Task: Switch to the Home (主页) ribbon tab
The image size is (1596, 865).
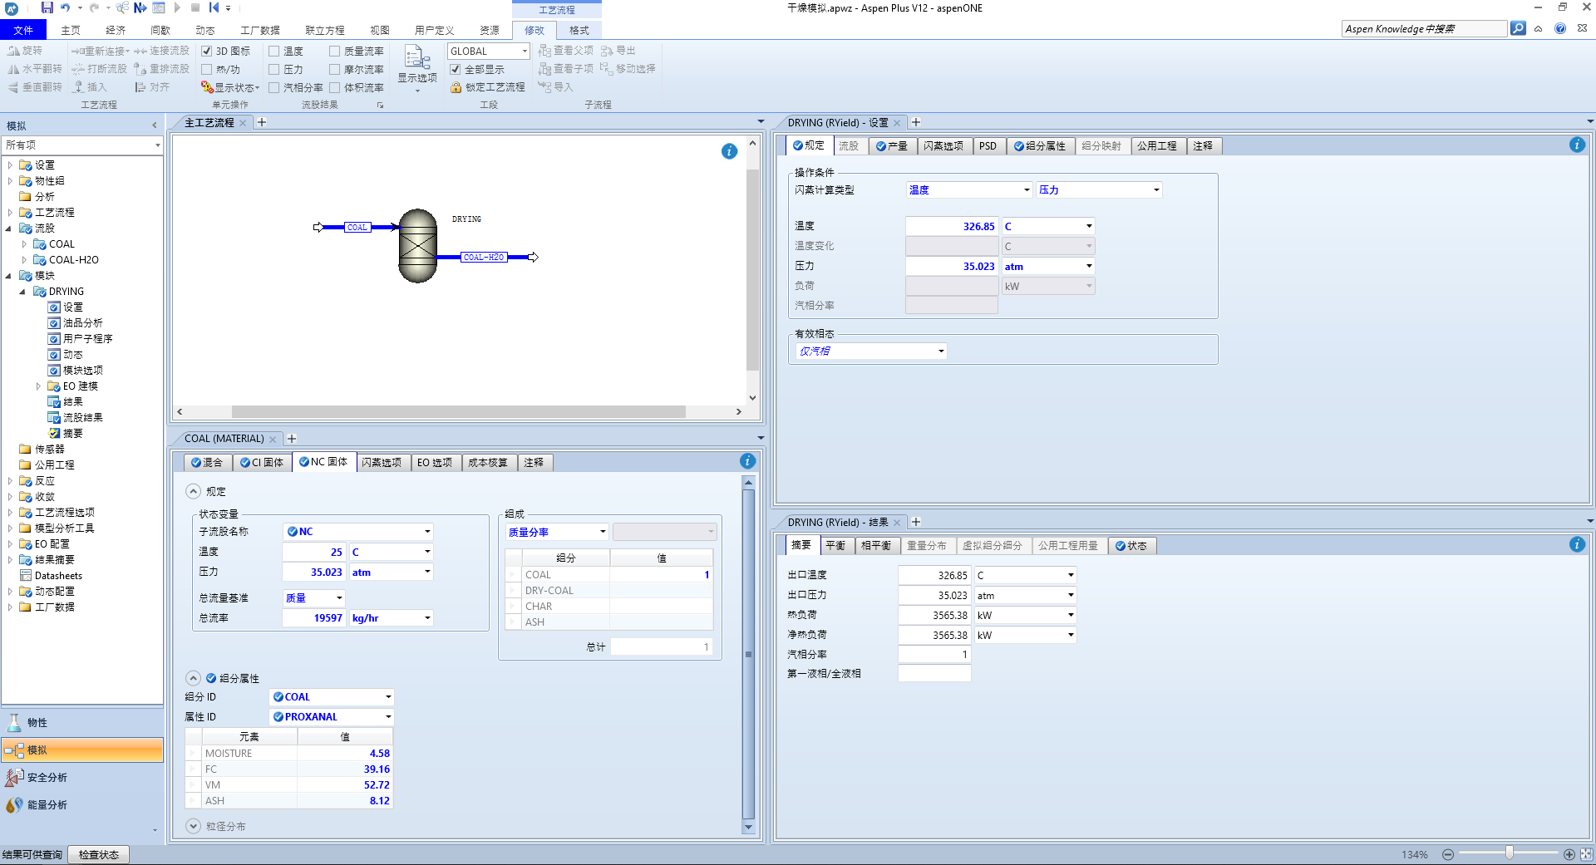Action: coord(71,30)
